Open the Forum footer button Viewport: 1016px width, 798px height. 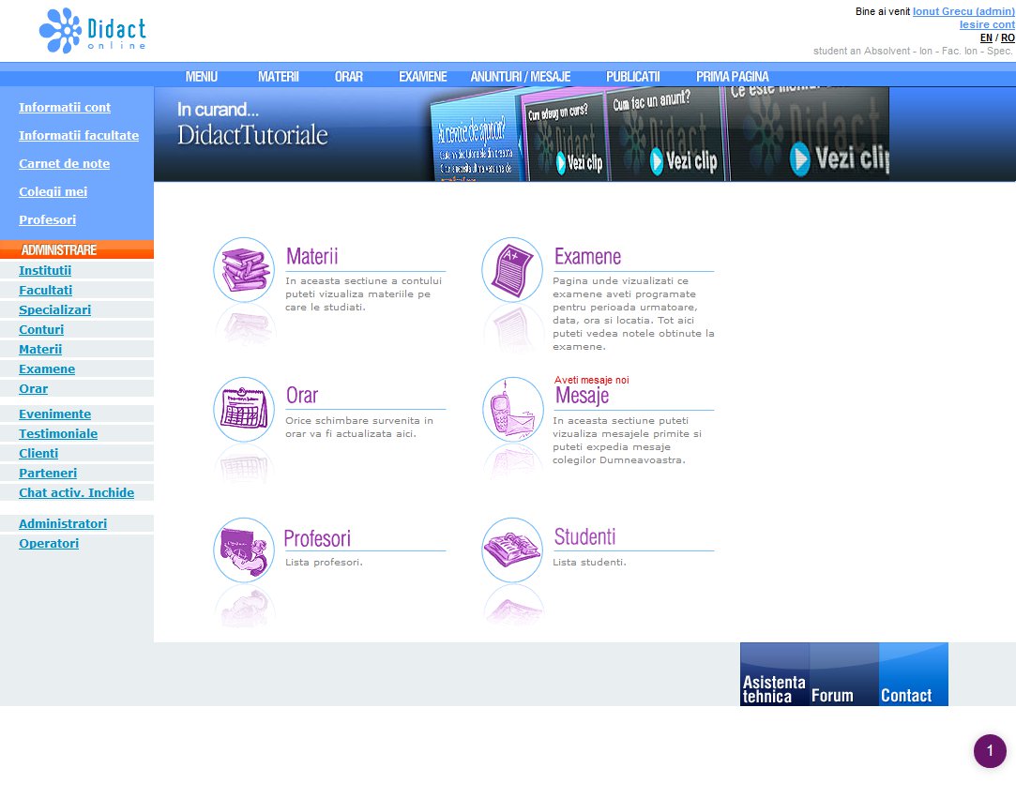point(844,674)
